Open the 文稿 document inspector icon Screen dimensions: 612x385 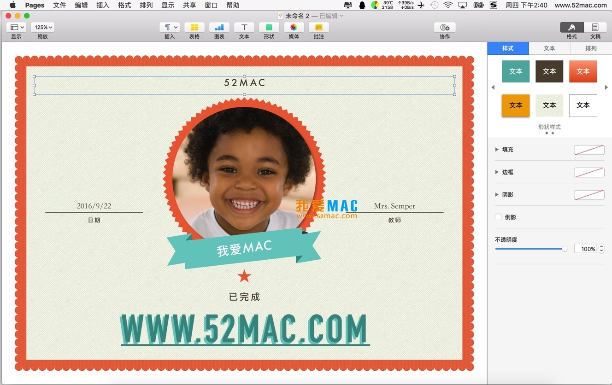pos(595,27)
